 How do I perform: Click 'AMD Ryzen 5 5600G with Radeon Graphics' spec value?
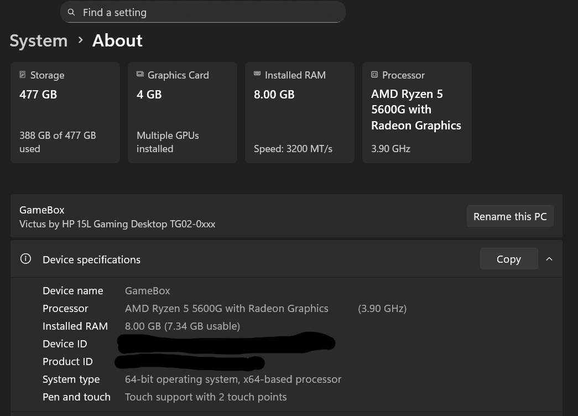pyautogui.click(x=227, y=308)
